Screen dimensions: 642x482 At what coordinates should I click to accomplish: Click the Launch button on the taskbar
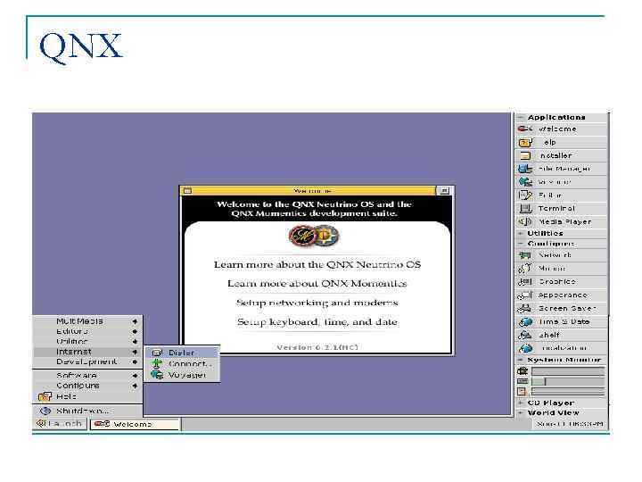61,424
